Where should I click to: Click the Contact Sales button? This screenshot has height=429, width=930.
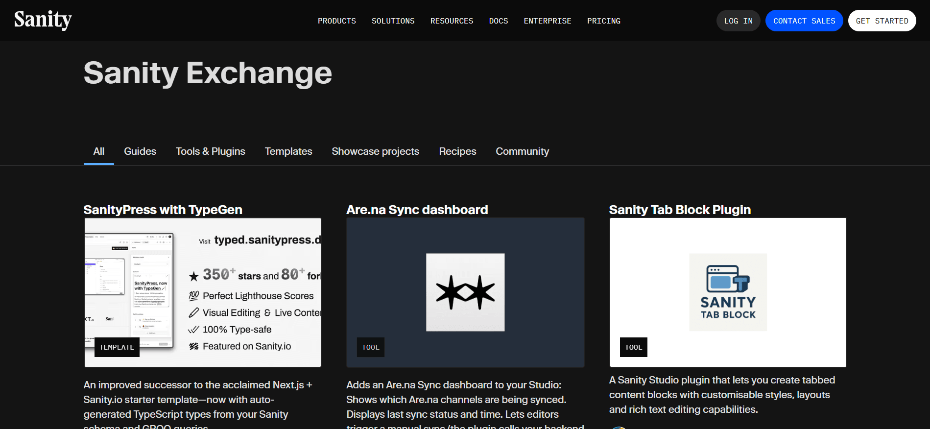tap(804, 21)
